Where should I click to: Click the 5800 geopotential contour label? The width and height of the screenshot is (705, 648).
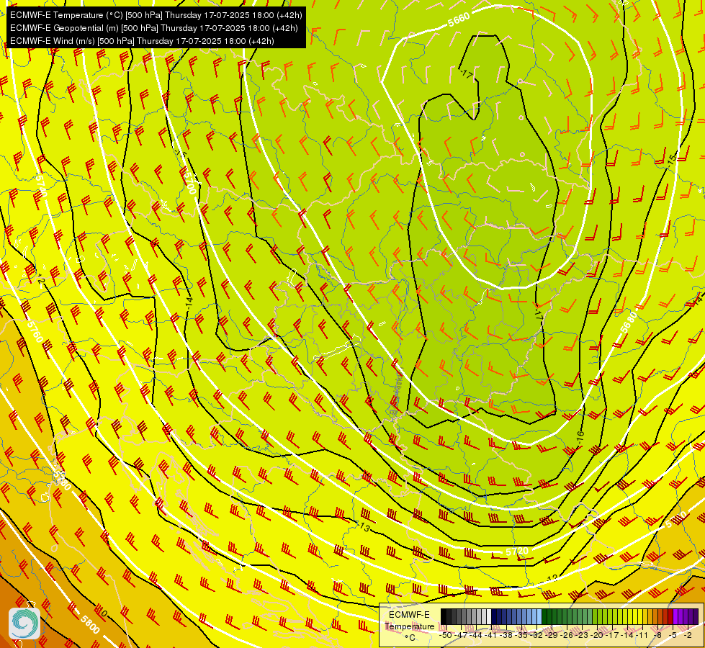point(90,625)
